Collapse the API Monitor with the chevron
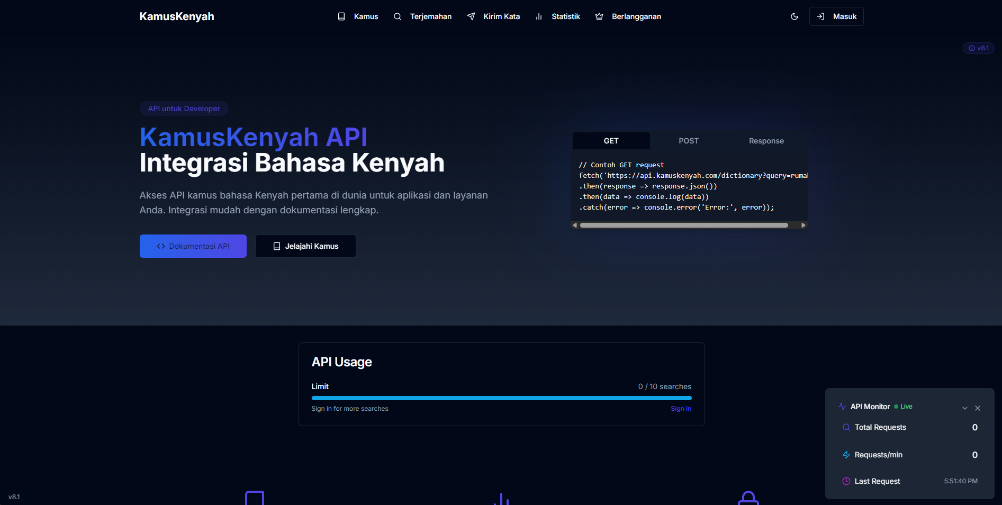The width and height of the screenshot is (1002, 505). pyautogui.click(x=965, y=408)
